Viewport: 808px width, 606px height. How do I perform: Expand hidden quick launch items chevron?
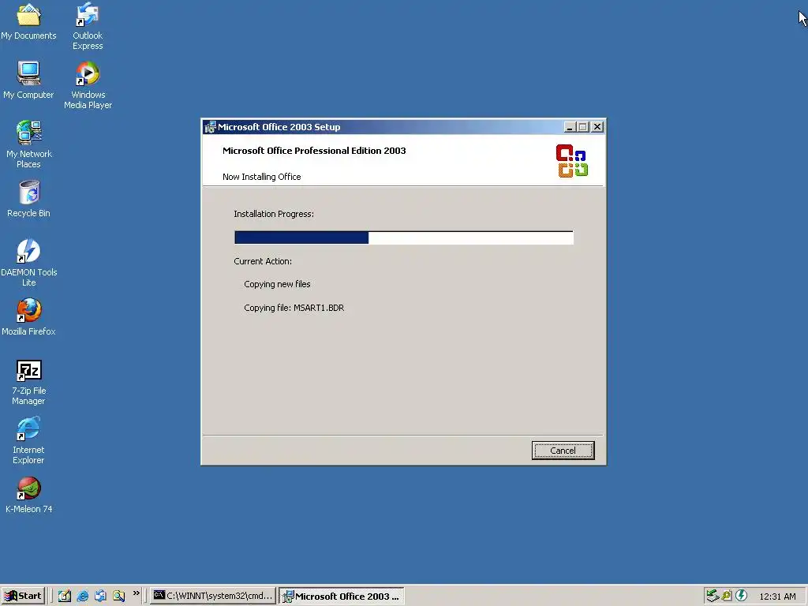136,593
